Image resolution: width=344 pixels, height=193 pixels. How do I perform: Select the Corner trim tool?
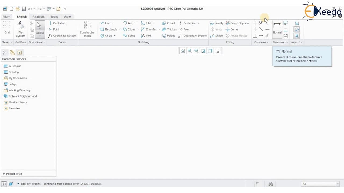232,29
